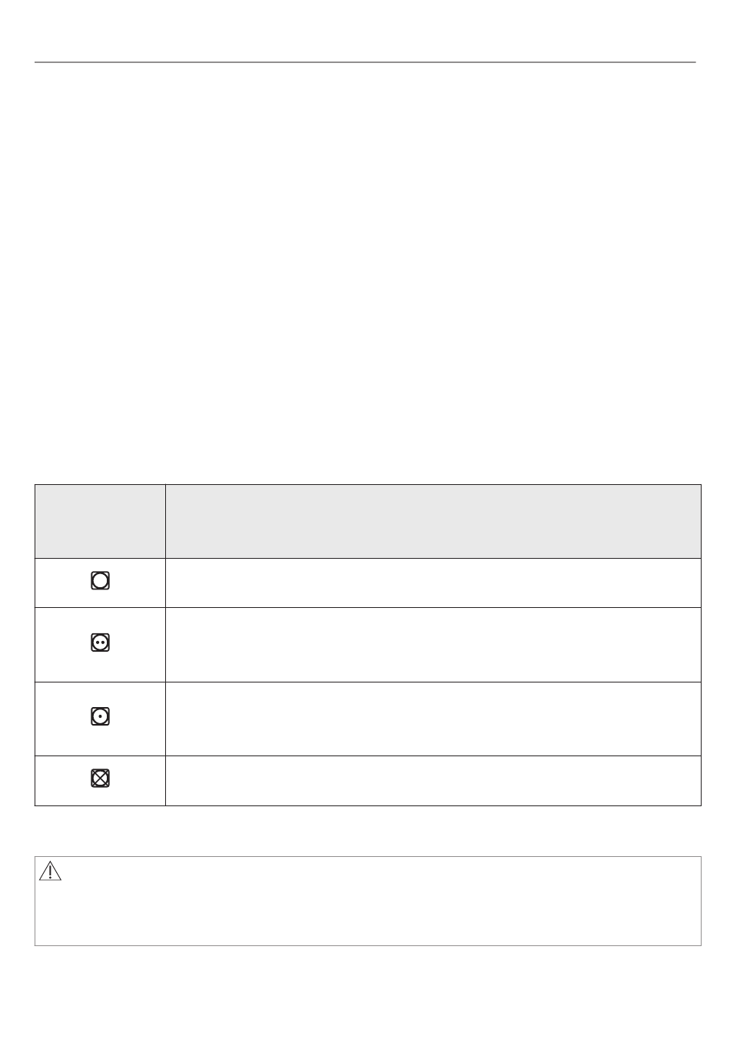
Task: Click the plain tumble-dry circle-in-square symbol
Action: tap(101, 580)
